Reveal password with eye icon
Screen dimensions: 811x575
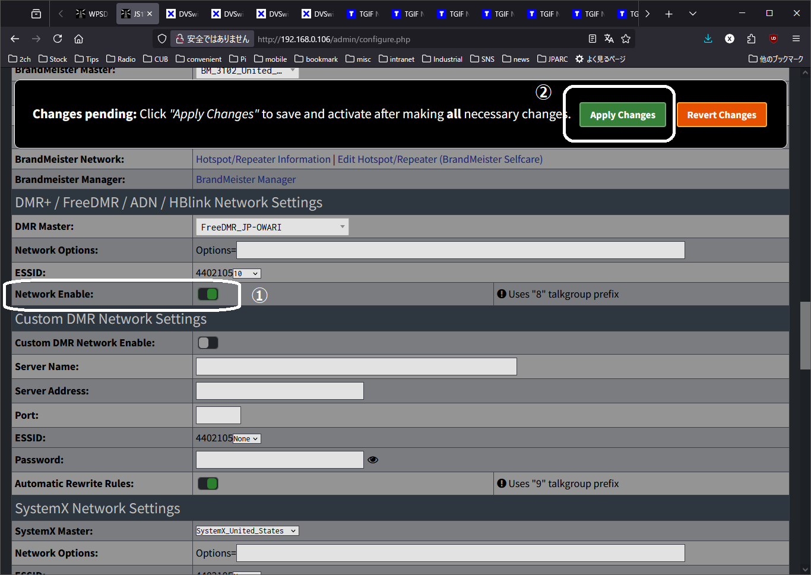373,460
